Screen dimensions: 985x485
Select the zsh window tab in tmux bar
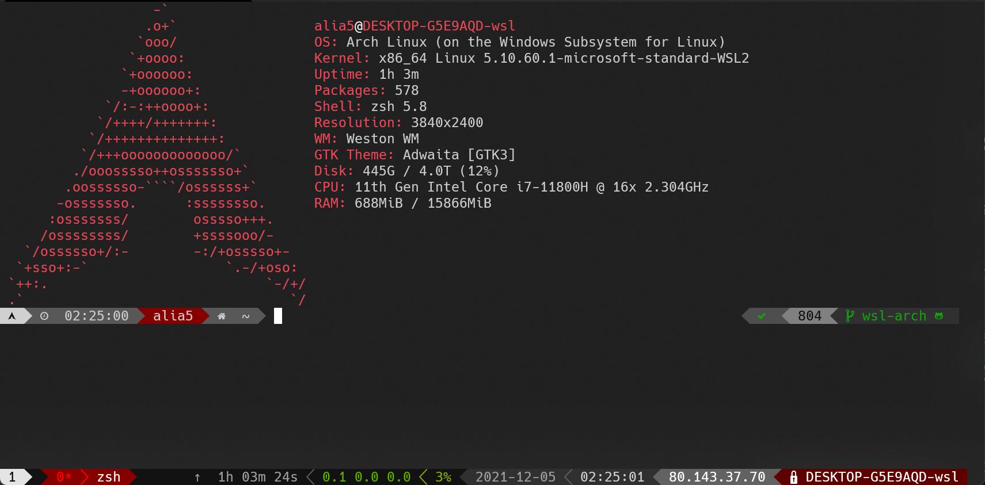[x=108, y=477]
